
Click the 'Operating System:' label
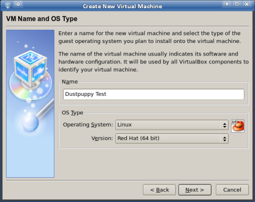click(88, 125)
